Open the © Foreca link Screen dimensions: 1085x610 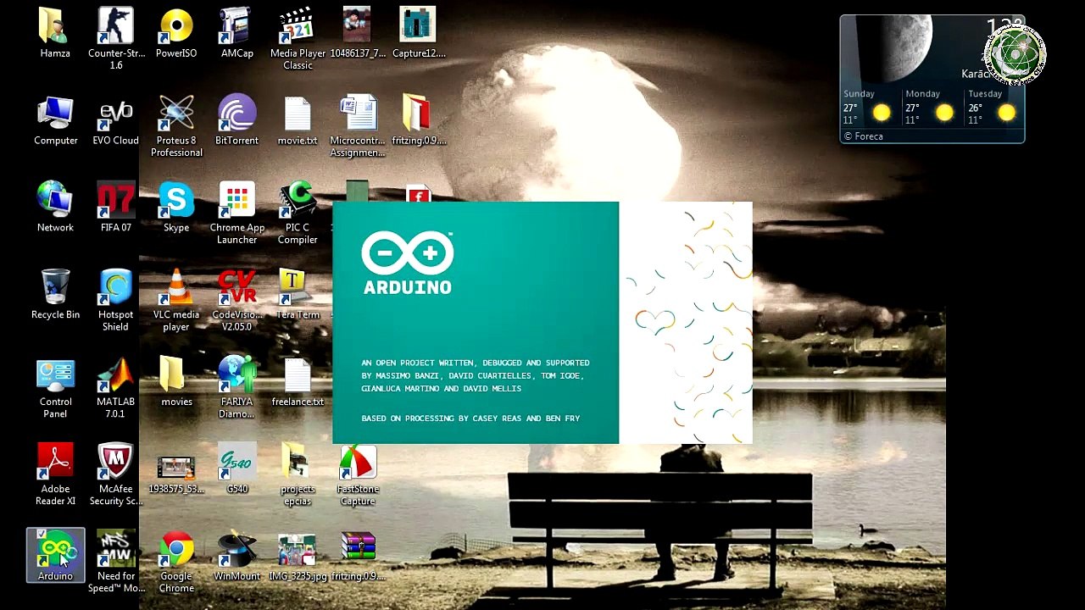(x=863, y=136)
